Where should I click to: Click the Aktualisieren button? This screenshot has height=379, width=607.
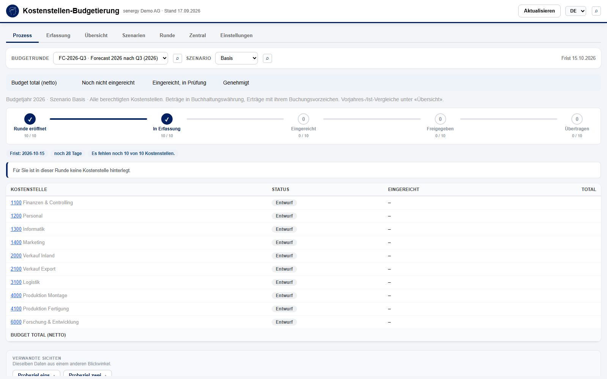(539, 11)
